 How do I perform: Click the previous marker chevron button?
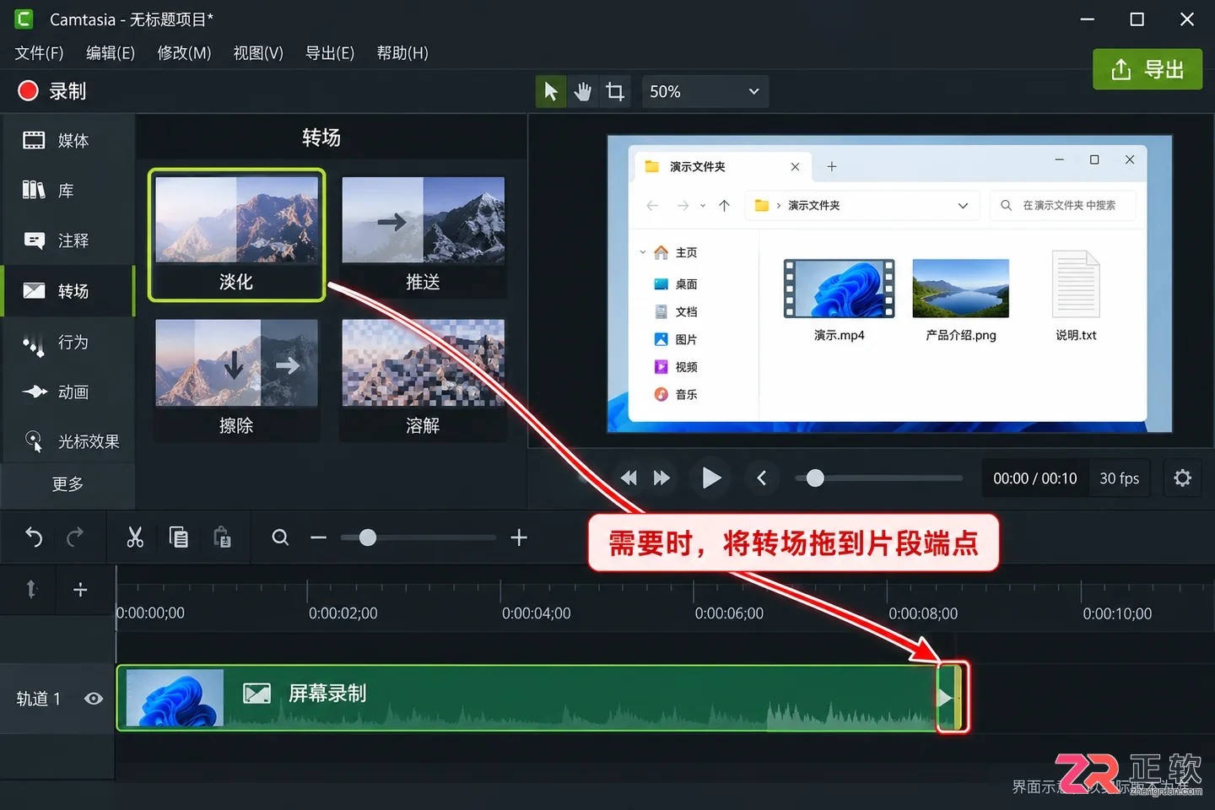(762, 478)
